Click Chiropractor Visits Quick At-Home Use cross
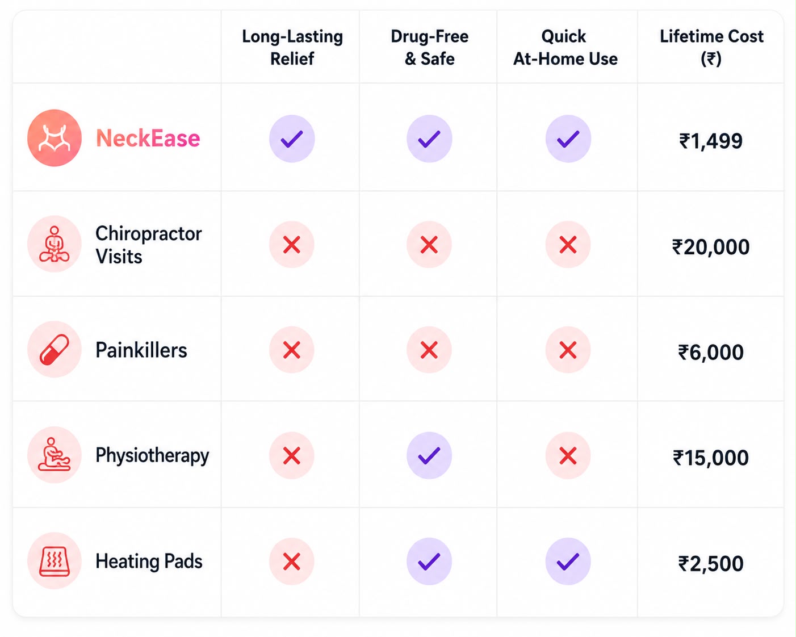The width and height of the screenshot is (796, 637). pos(568,245)
